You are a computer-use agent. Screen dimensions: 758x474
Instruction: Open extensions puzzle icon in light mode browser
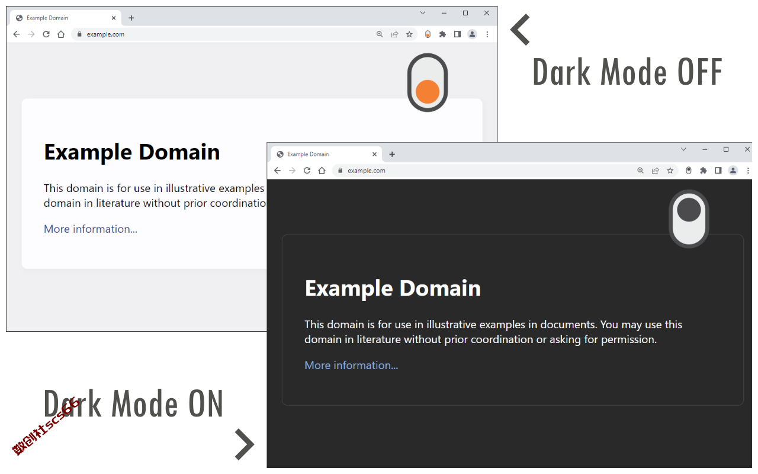(x=442, y=34)
